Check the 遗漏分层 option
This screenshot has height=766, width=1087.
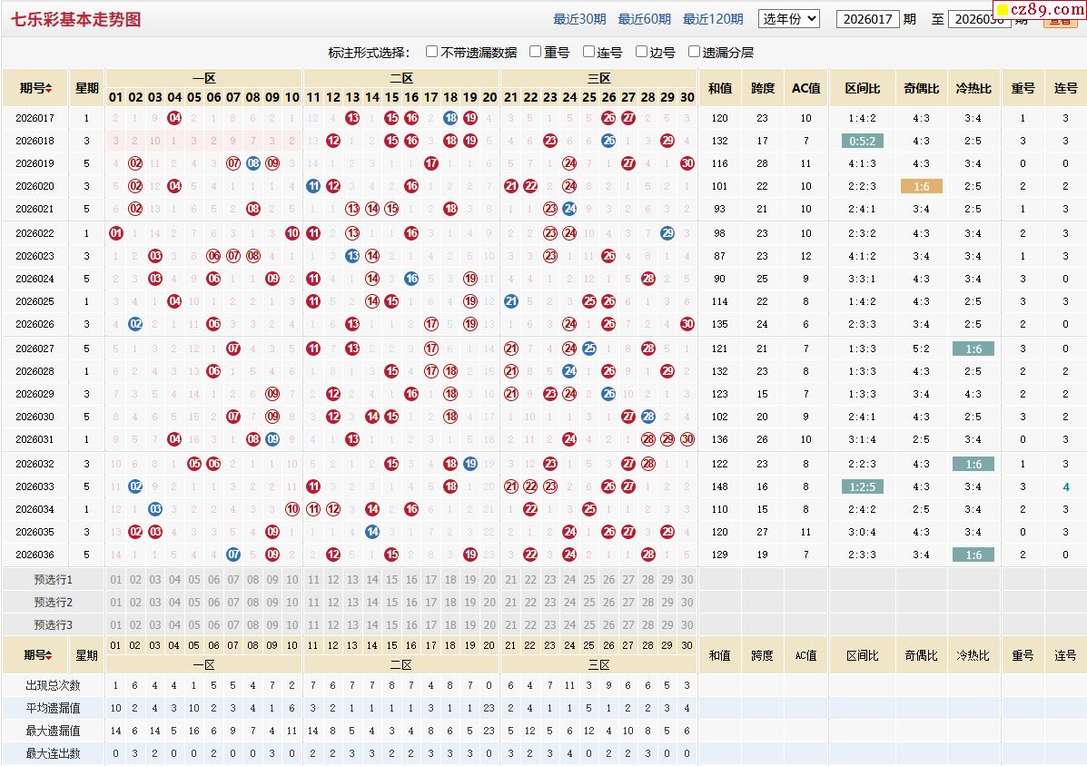coord(695,52)
